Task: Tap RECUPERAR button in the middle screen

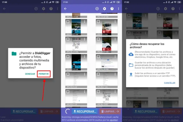Action: pyautogui.click(x=84, y=111)
